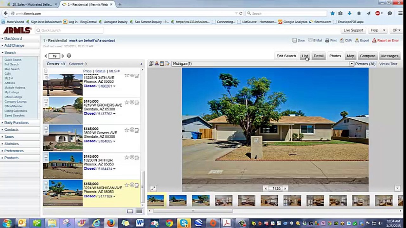Show next photo arrow at 1/30
The height and width of the screenshot is (228, 406).
(285, 188)
